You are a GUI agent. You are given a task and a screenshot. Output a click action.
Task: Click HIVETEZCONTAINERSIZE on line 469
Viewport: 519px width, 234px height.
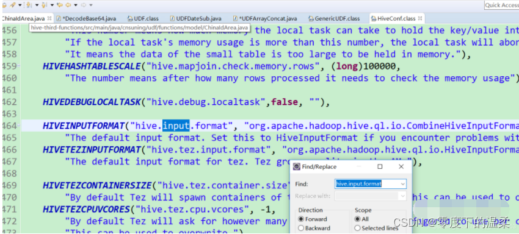(97, 185)
